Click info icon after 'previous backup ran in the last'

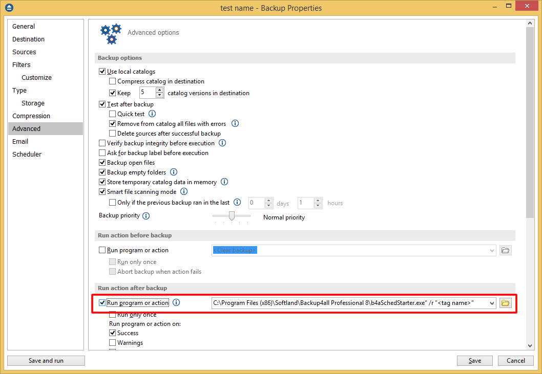pyautogui.click(x=237, y=203)
